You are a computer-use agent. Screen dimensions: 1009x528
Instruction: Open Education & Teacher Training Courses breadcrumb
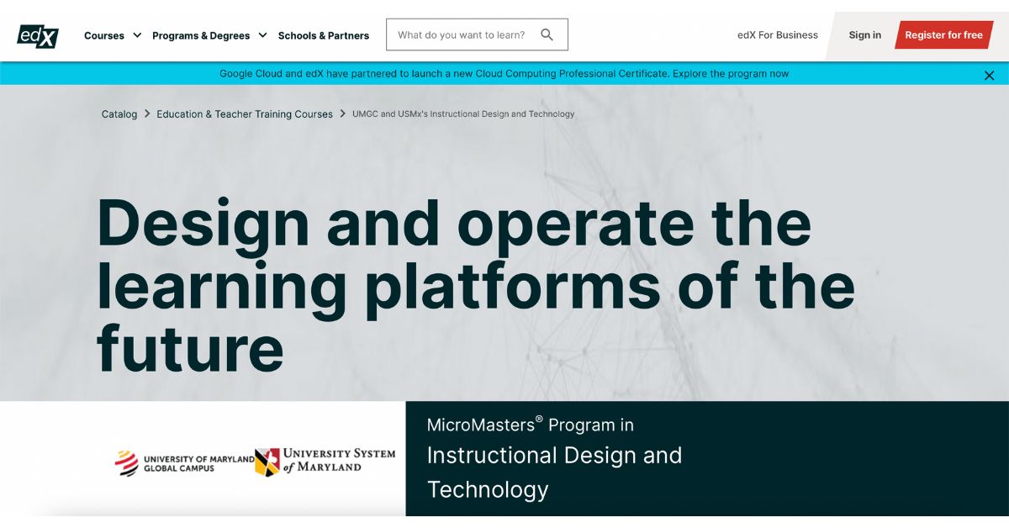tap(244, 114)
